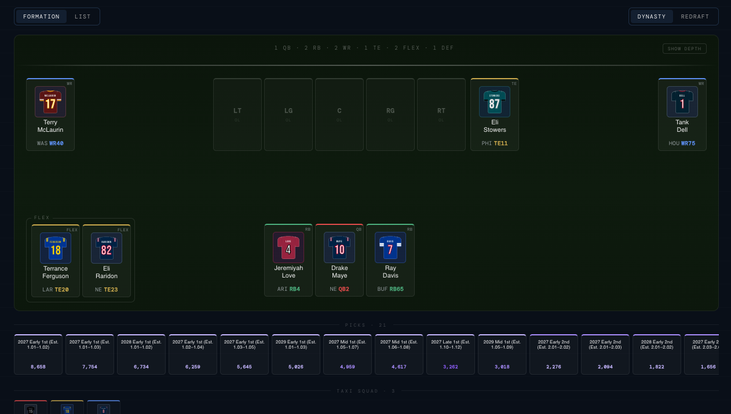Open the 2027 Early 1st pick valued 5,645
The width and height of the screenshot is (731, 414).
tap(244, 354)
